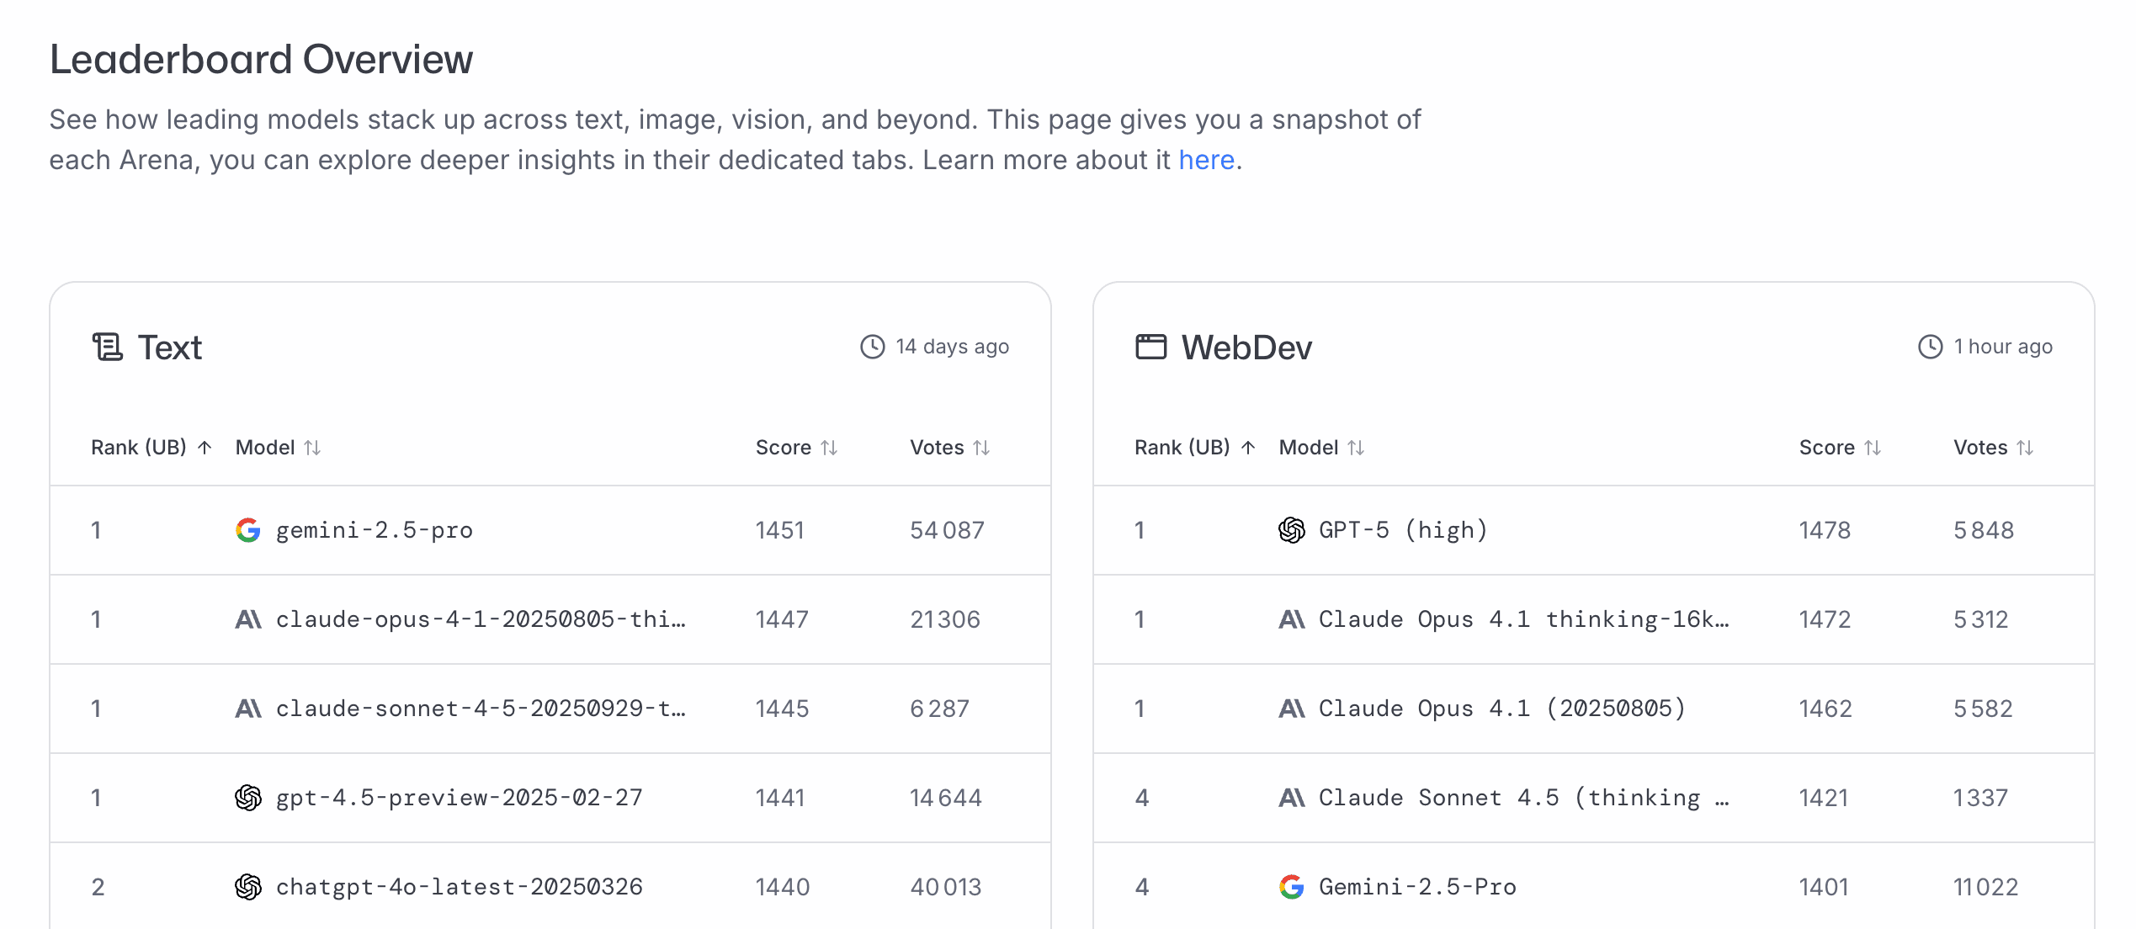Image resolution: width=2136 pixels, height=929 pixels.
Task: Sort WebDev table by Votes column
Action: pos(1993,448)
